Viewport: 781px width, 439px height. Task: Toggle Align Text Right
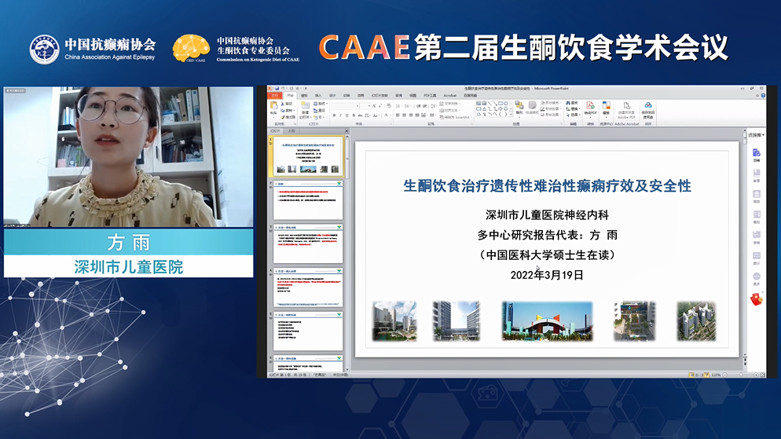[x=410, y=115]
